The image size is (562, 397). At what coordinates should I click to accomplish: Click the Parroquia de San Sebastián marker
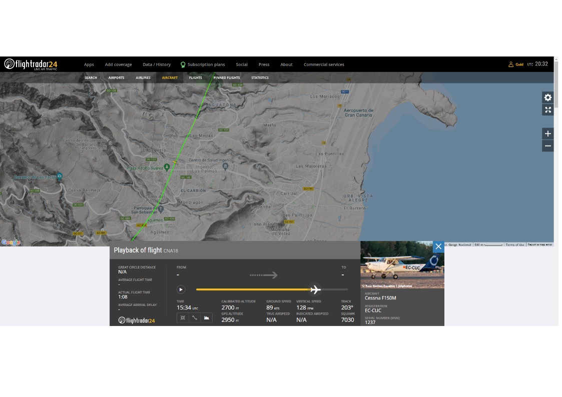[x=161, y=208]
